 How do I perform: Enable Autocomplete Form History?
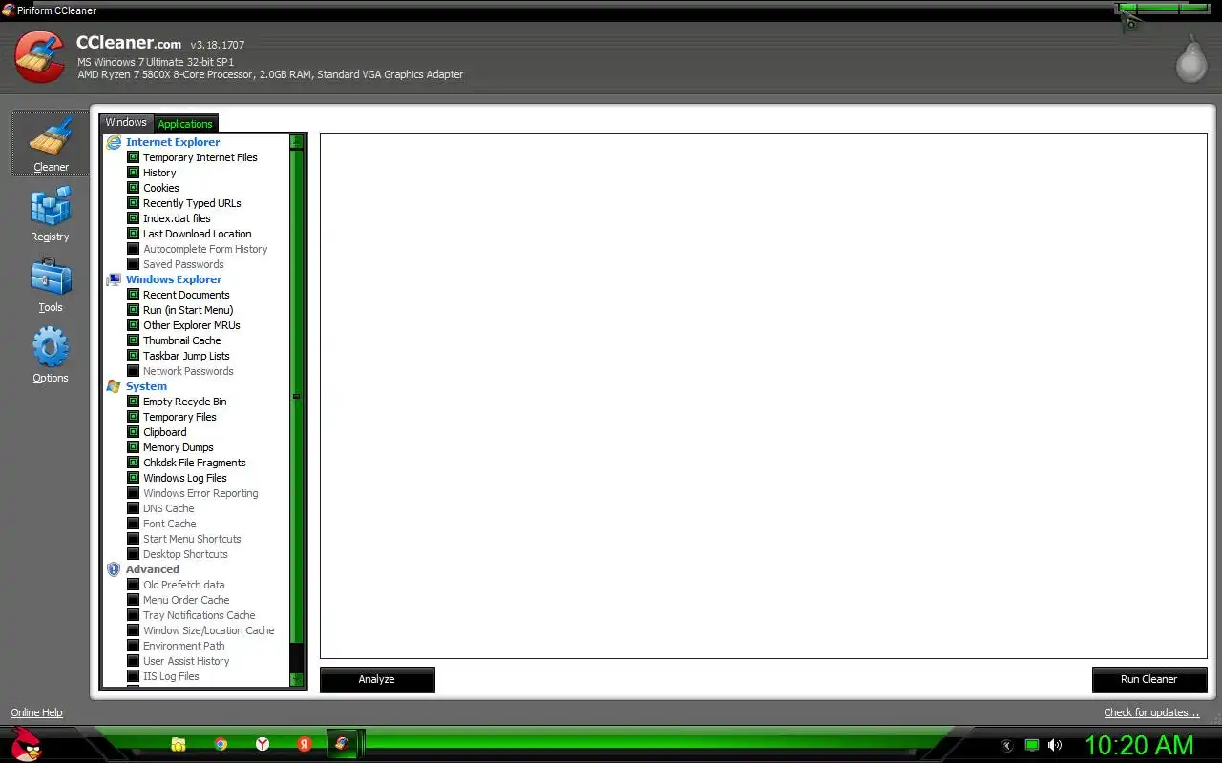134,249
